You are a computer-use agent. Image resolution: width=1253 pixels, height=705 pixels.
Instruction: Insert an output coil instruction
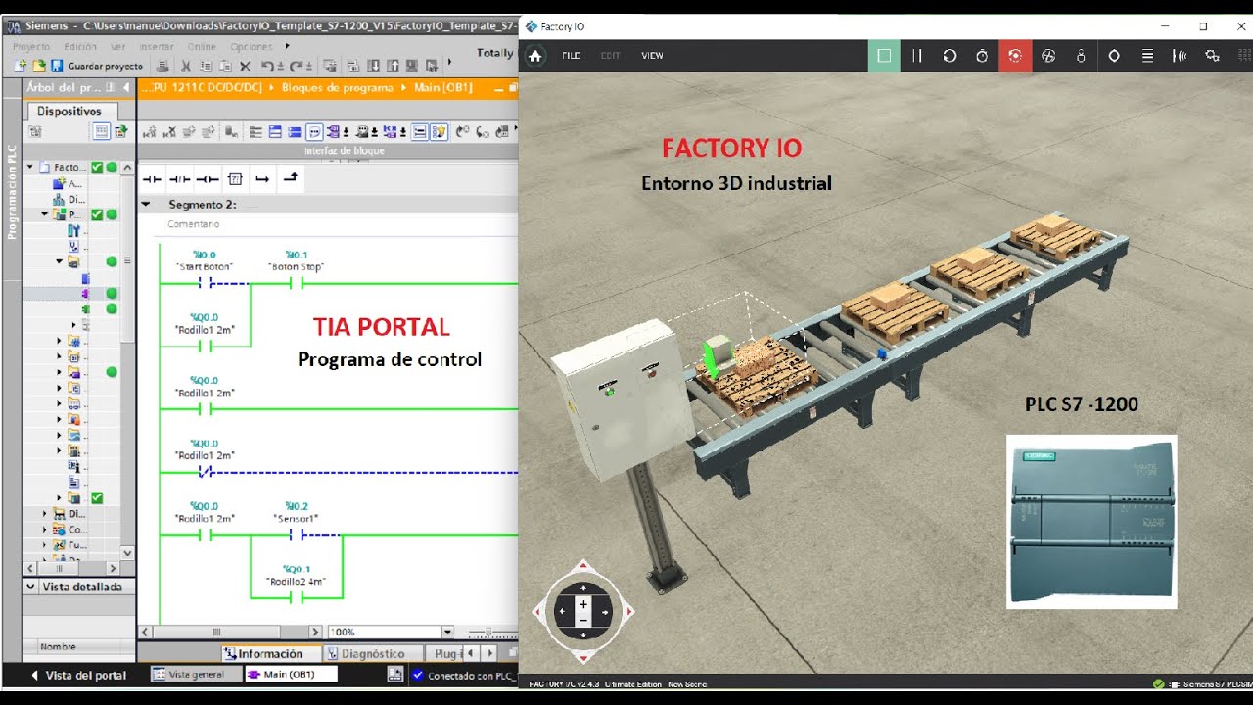pos(207,179)
